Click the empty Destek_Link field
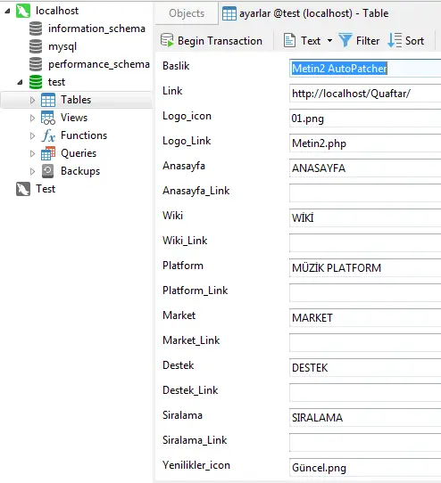441x483 pixels. (x=365, y=393)
